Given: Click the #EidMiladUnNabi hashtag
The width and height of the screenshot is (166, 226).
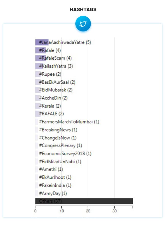Looking at the screenshot, I should pyautogui.click(x=60, y=161).
